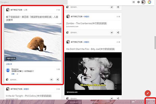Click +1 on the topmost partial post
The height and width of the screenshot is (104, 156).
(112, 7)
